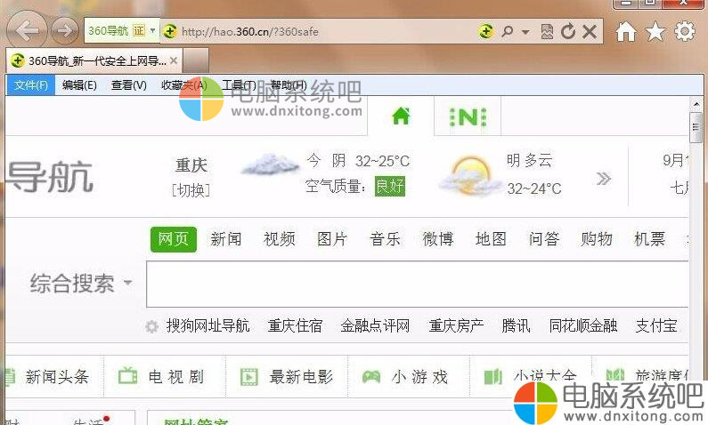This screenshot has width=708, height=425.
Task: Click tomorrow's partly cloudy weather icon
Action: pyautogui.click(x=469, y=176)
